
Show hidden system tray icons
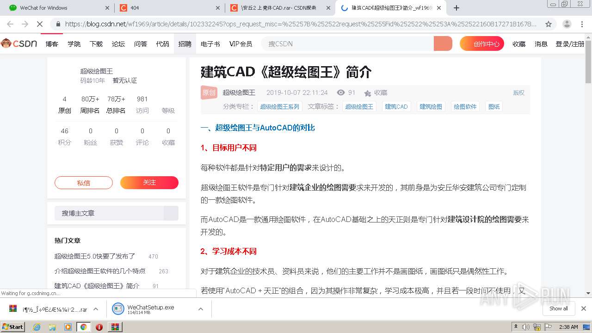pos(516,327)
